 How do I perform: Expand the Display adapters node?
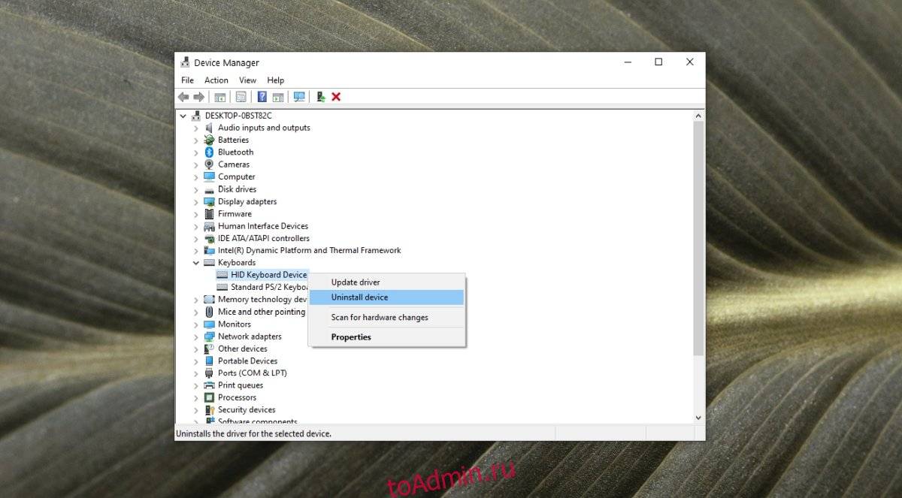(x=196, y=202)
